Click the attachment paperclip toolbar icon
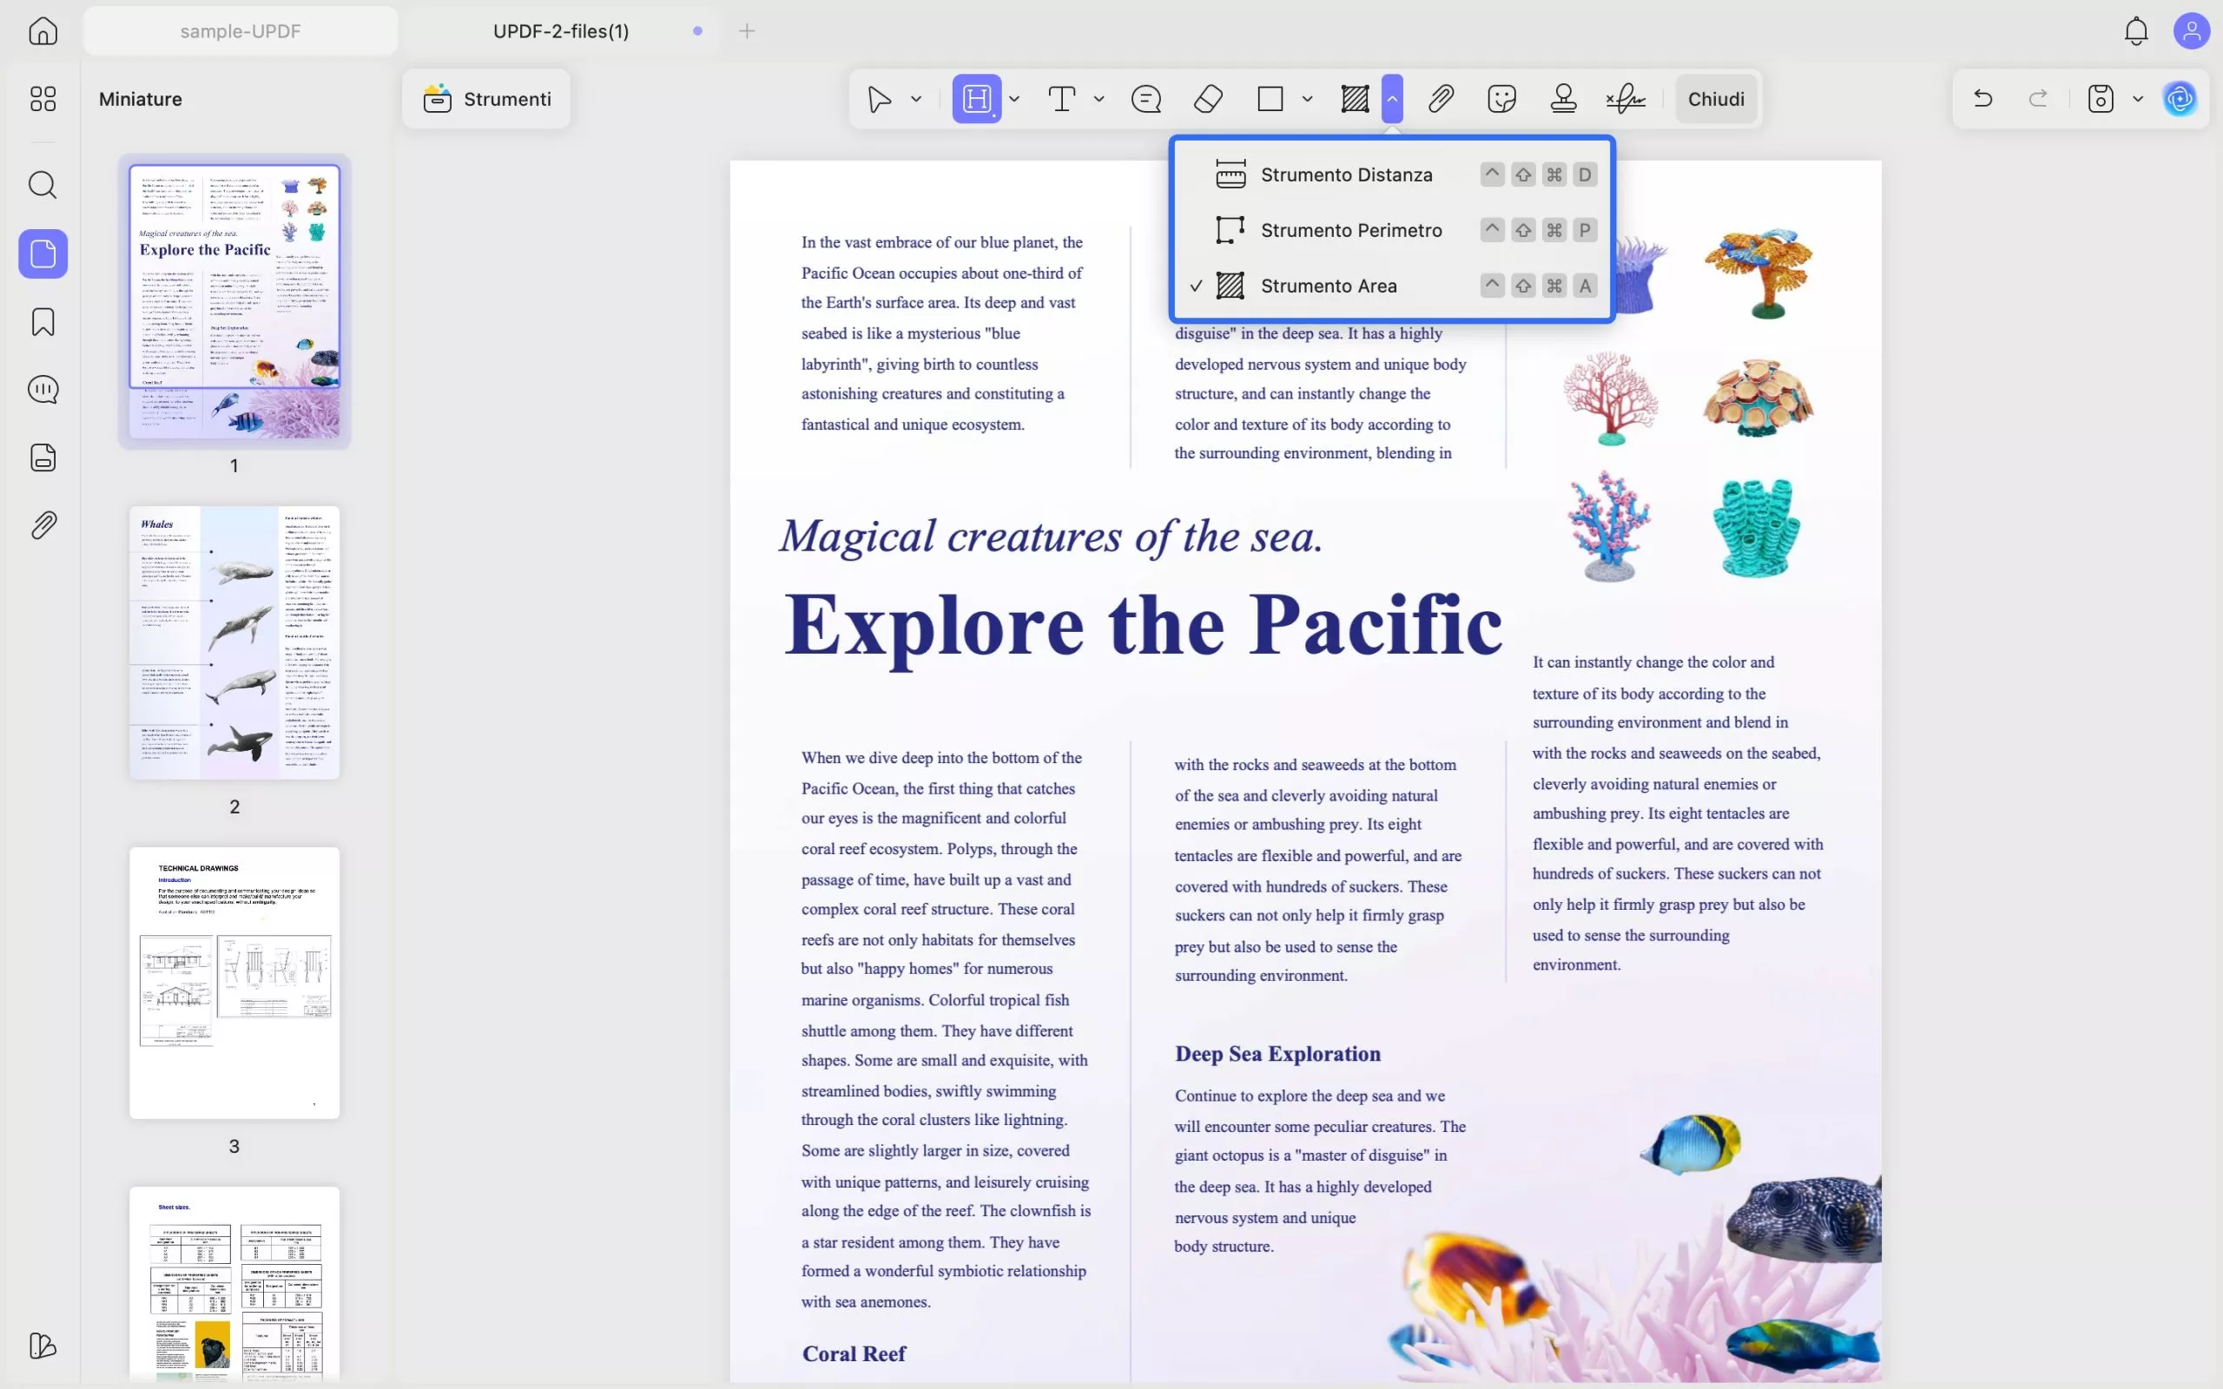This screenshot has width=2223, height=1389. click(x=1441, y=98)
